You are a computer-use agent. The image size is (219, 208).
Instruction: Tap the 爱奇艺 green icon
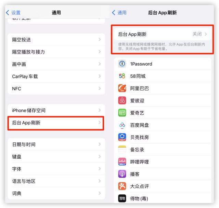tap(122, 113)
